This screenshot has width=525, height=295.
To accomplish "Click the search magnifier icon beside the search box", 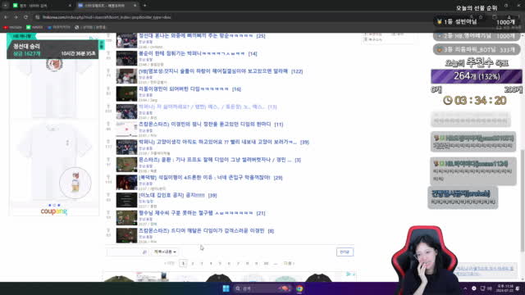I will click(x=144, y=252).
